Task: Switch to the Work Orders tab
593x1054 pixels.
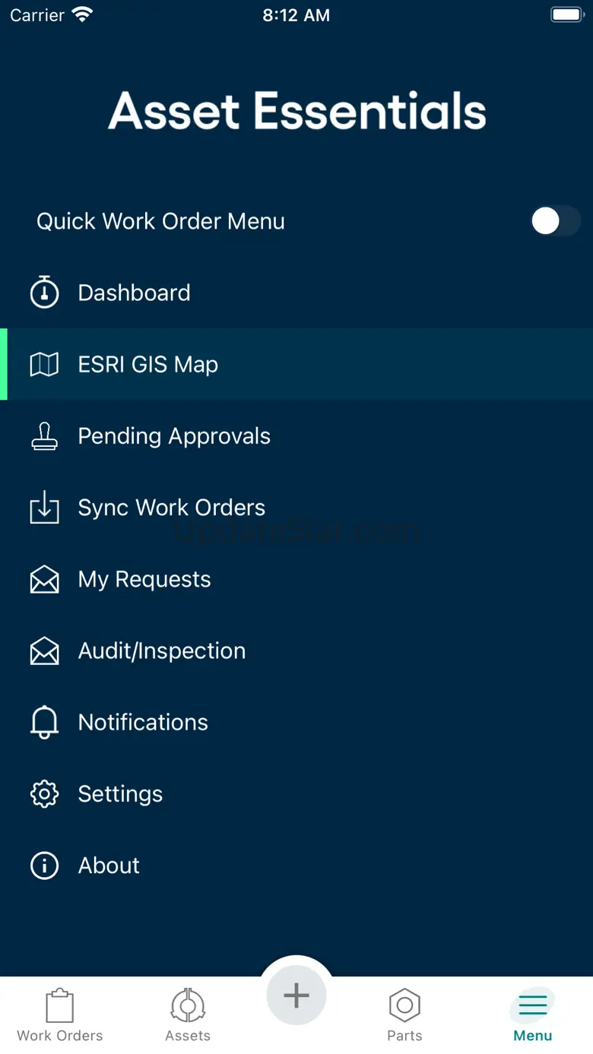Action: click(x=60, y=1016)
